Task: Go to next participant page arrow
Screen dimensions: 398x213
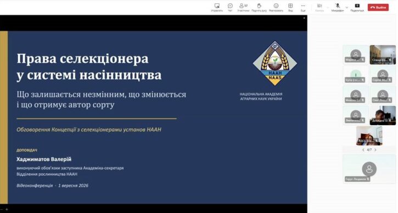Action: [375, 150]
